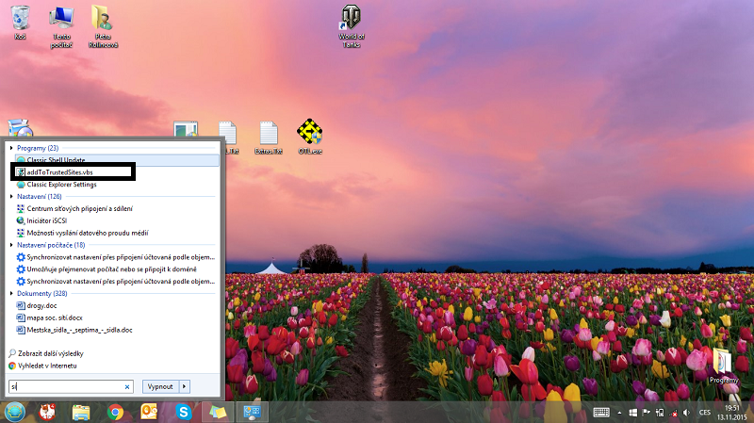Image resolution: width=754 pixels, height=423 pixels.
Task: Open Tento počítač desktop icon
Action: 61,26
